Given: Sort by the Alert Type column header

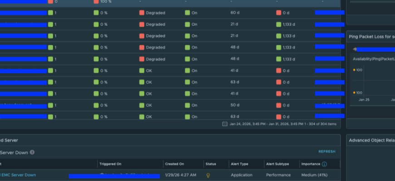Looking at the screenshot, I should [240, 164].
